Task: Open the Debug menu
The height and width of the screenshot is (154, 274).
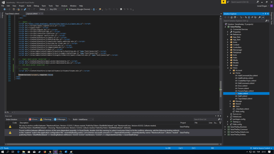Action: click(36, 6)
